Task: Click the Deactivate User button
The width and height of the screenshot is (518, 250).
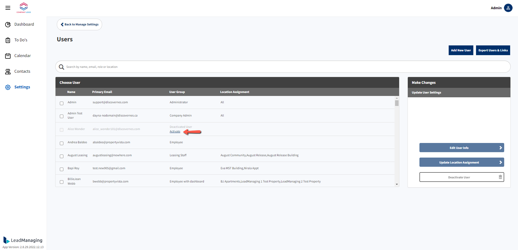Action: pyautogui.click(x=462, y=177)
